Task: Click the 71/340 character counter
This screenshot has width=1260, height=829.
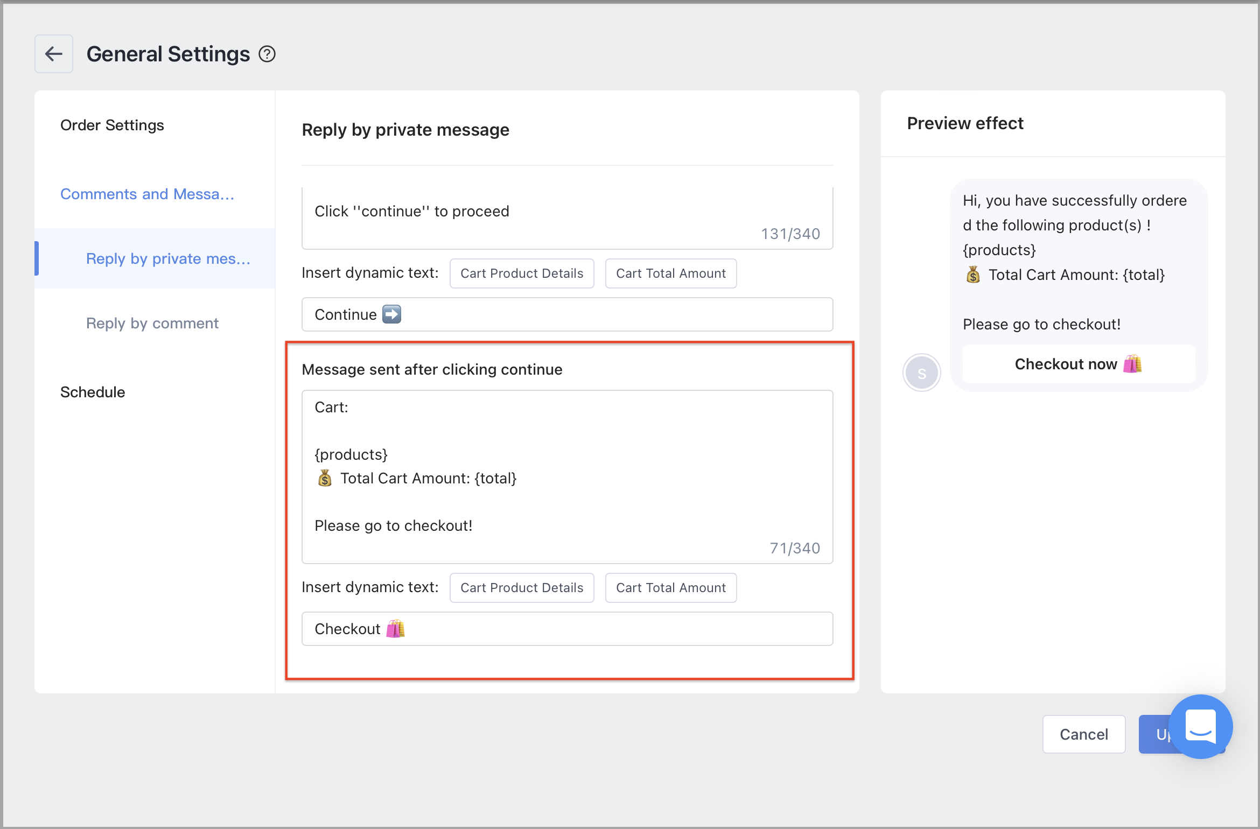Action: (795, 548)
